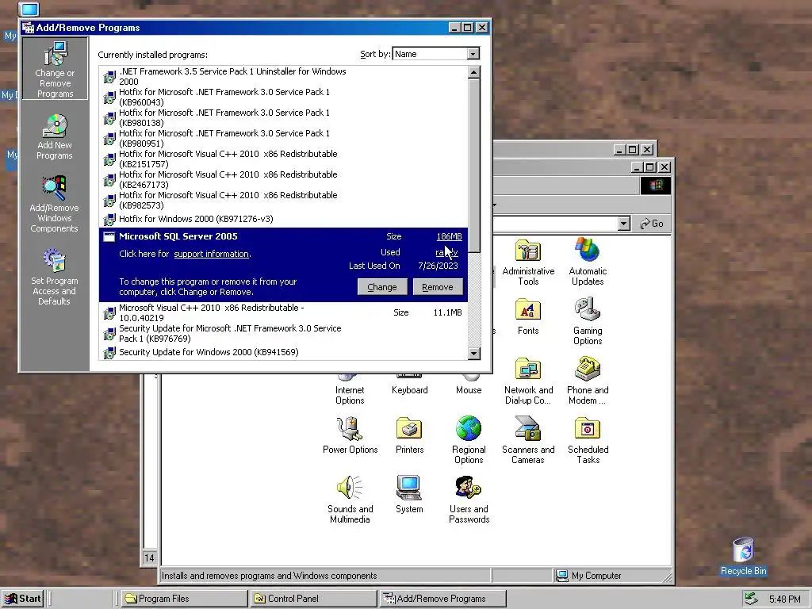This screenshot has height=609, width=812.
Task: Click Add/Remove Programs title bar icon
Action: 28,28
